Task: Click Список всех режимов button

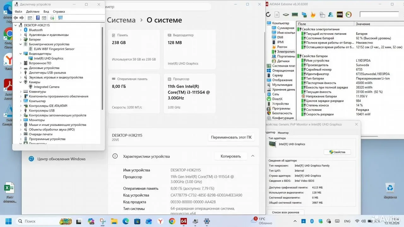Action: pos(286,212)
